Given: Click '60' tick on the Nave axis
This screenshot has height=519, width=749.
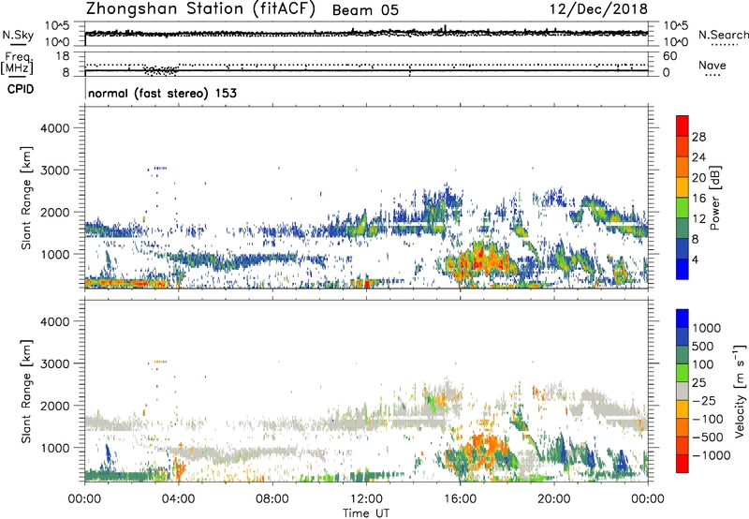Looking at the screenshot, I should point(669,56).
